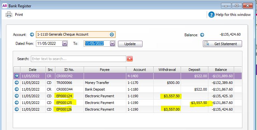Sort by the Date column header
257x130 pixels.
[33, 69]
